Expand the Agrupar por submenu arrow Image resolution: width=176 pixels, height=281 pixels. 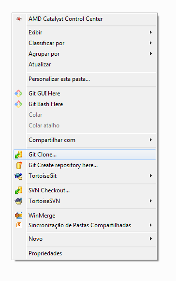(x=151, y=54)
